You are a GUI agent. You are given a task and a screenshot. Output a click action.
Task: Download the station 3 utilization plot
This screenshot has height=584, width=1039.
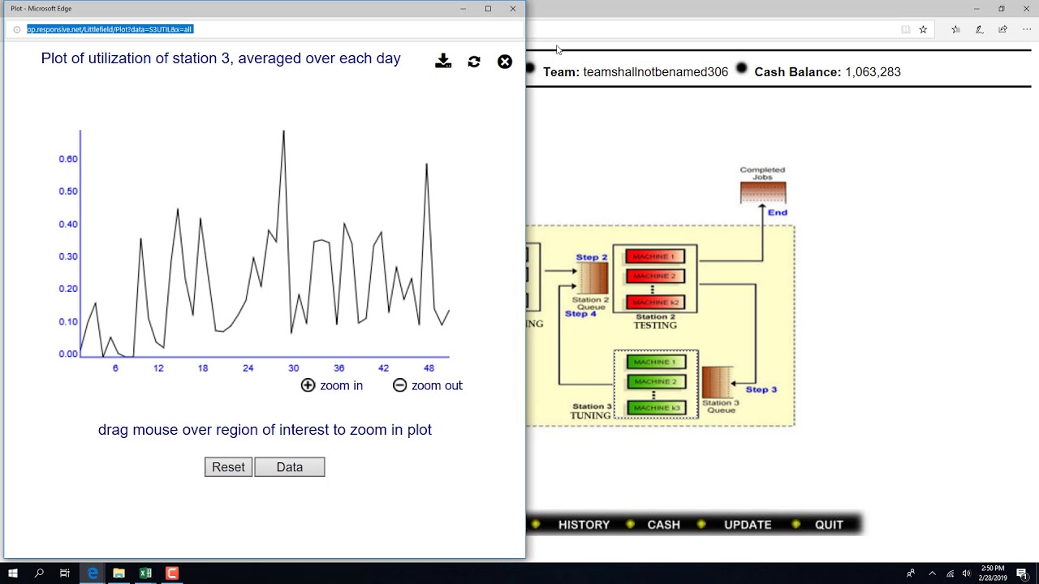443,61
